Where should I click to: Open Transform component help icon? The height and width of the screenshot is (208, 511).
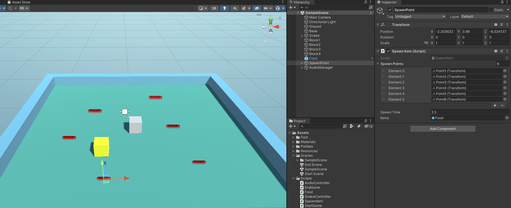click(496, 25)
